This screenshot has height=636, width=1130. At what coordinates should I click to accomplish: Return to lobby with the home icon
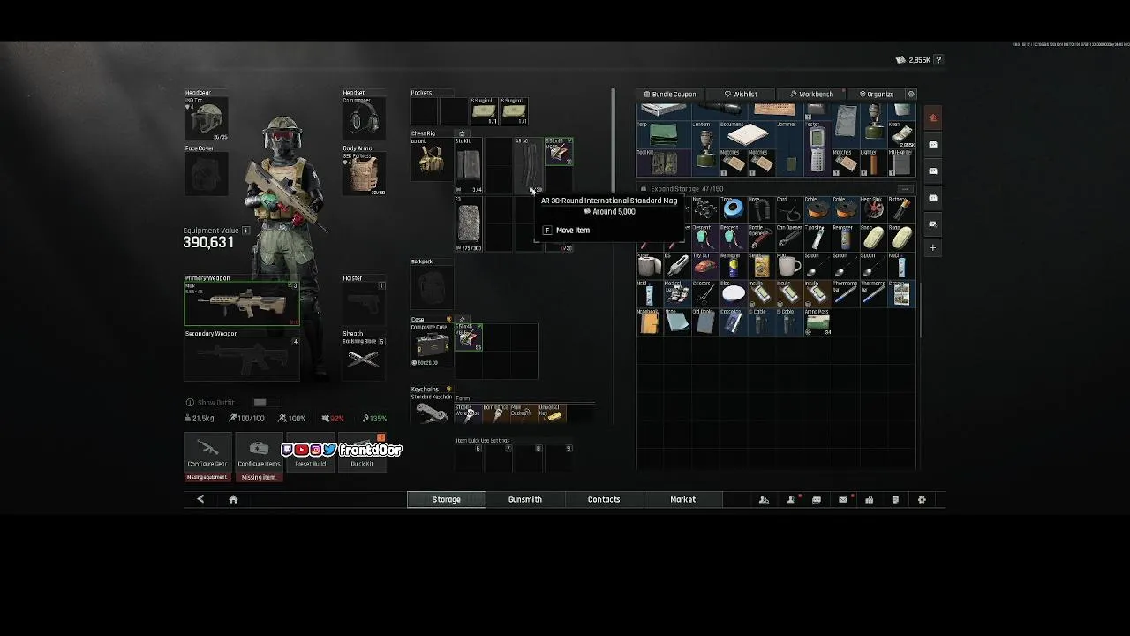(233, 499)
